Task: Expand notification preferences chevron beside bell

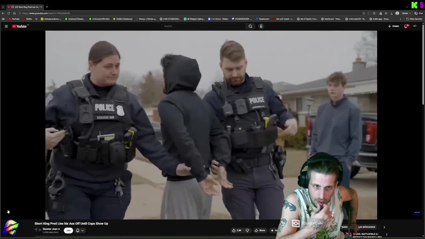Action: 82,230
